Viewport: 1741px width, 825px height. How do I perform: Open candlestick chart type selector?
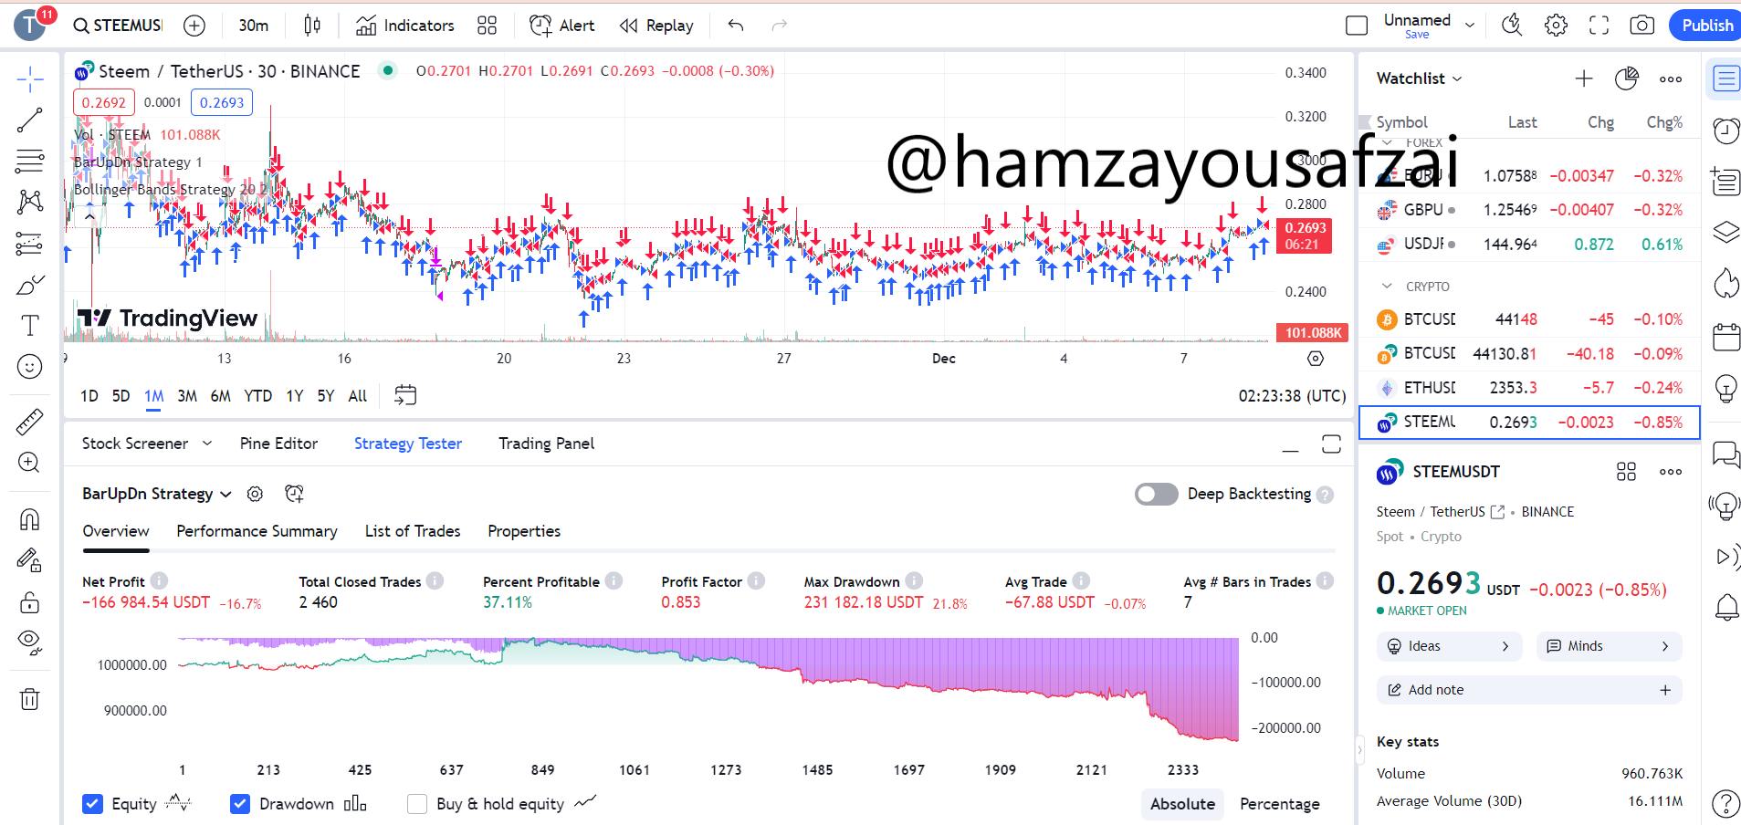pos(312,26)
